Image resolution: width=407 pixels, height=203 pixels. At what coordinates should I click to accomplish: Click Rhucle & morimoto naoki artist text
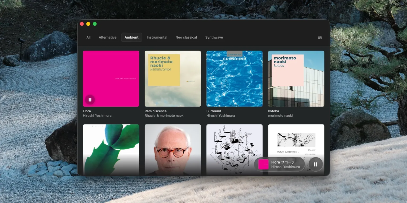point(165,116)
